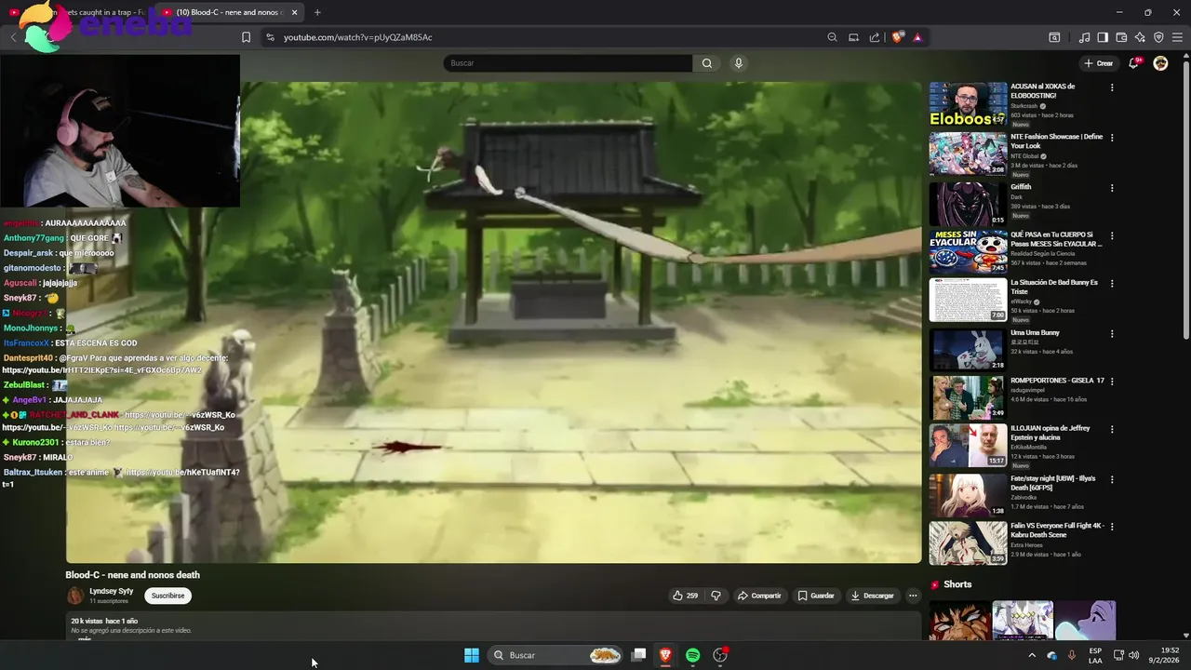Open the Windows Start menu
Image resolution: width=1191 pixels, height=670 pixels.
(x=472, y=655)
